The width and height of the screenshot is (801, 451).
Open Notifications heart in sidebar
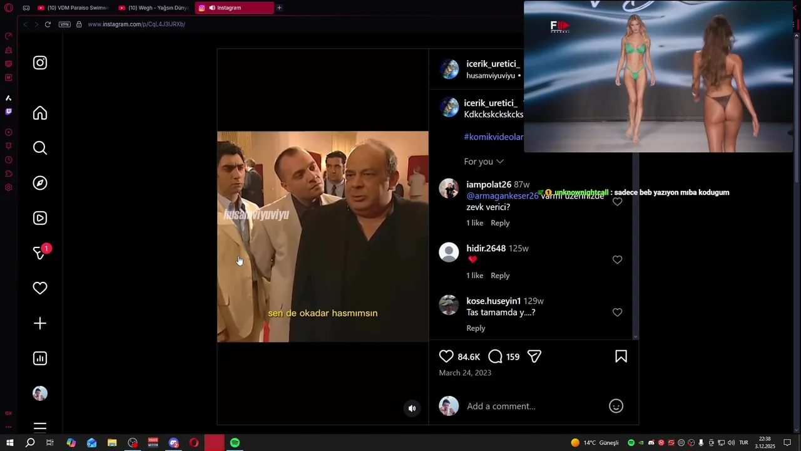40,288
